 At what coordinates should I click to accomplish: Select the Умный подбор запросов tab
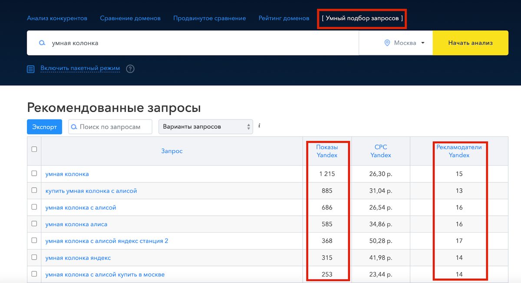click(362, 18)
